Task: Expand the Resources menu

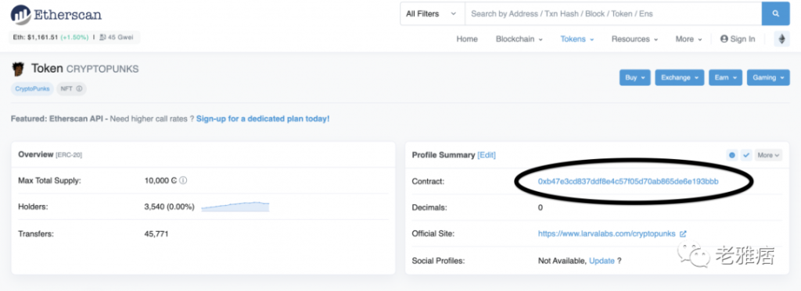Action: click(634, 39)
